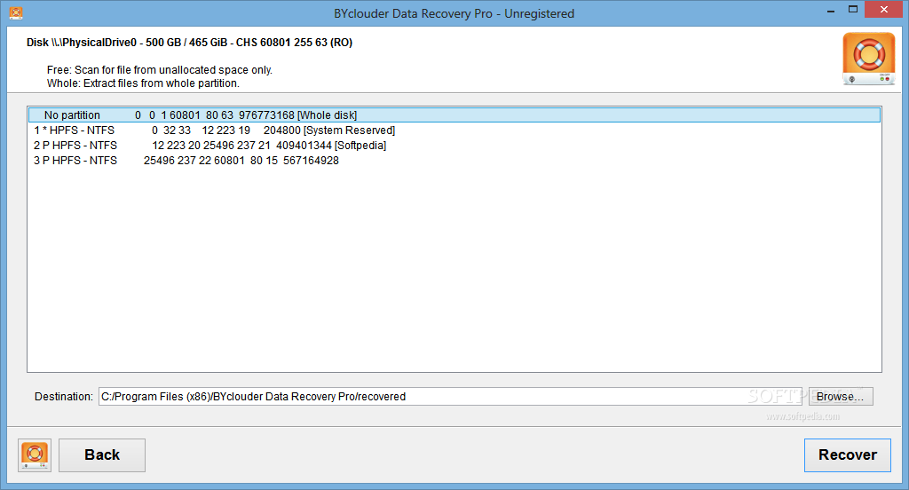This screenshot has height=490, width=909.
Task: Click the app icon in the title bar
Action: coord(16,12)
